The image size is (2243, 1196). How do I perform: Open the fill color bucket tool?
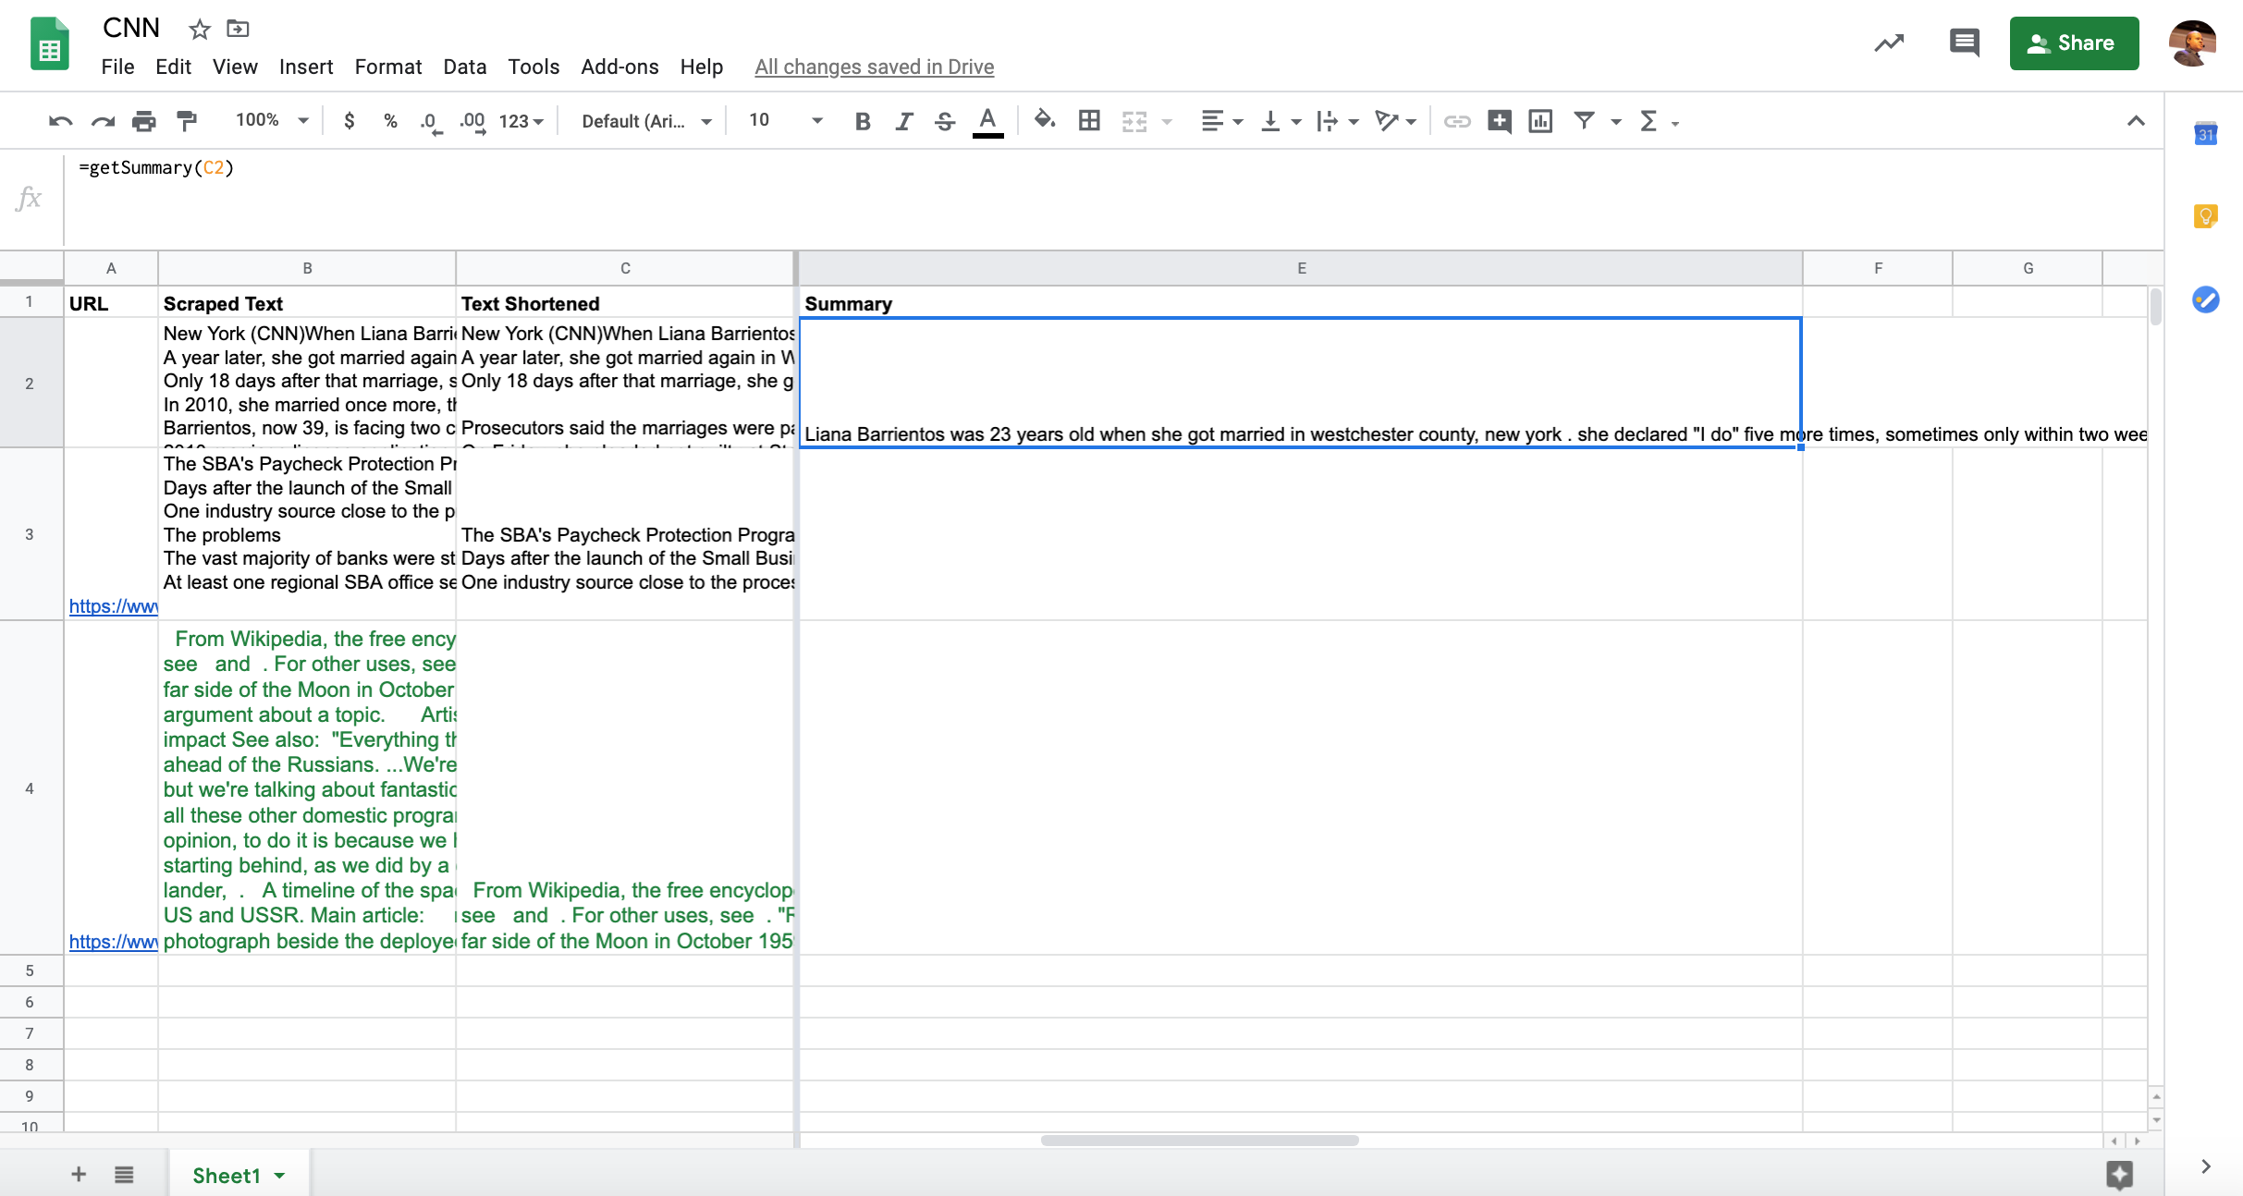tap(1044, 120)
